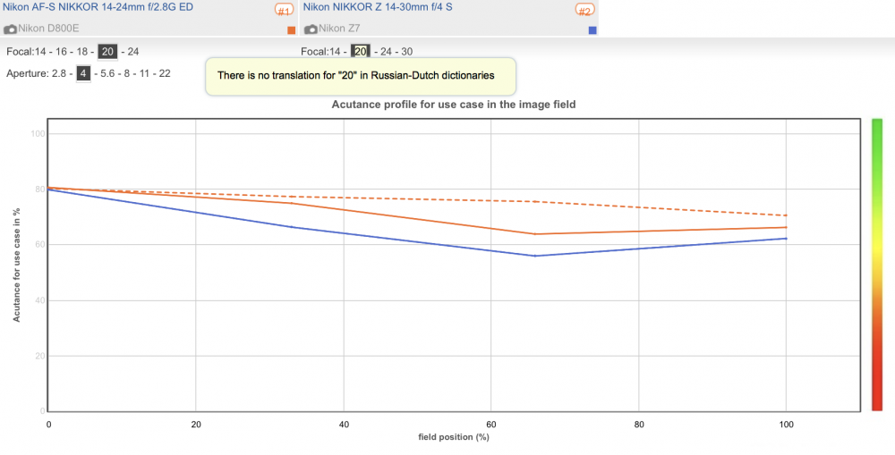The width and height of the screenshot is (895, 455).
Task: Click the Nikon Z7 camera name
Action: tap(339, 29)
